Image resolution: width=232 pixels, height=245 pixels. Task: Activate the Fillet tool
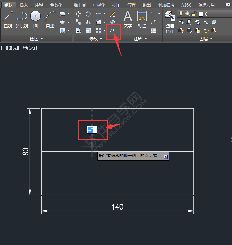coord(98,22)
